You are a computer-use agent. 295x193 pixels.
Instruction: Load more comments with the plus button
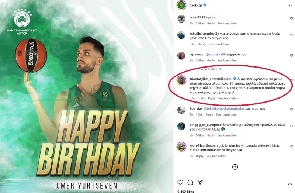(235, 167)
